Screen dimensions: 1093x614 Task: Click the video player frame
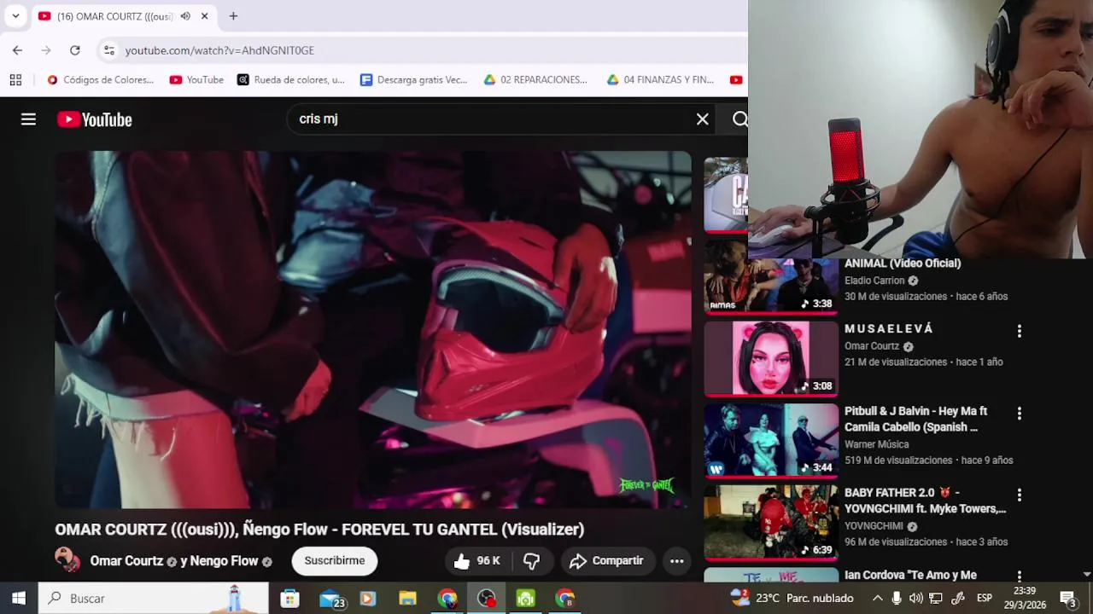point(373,330)
